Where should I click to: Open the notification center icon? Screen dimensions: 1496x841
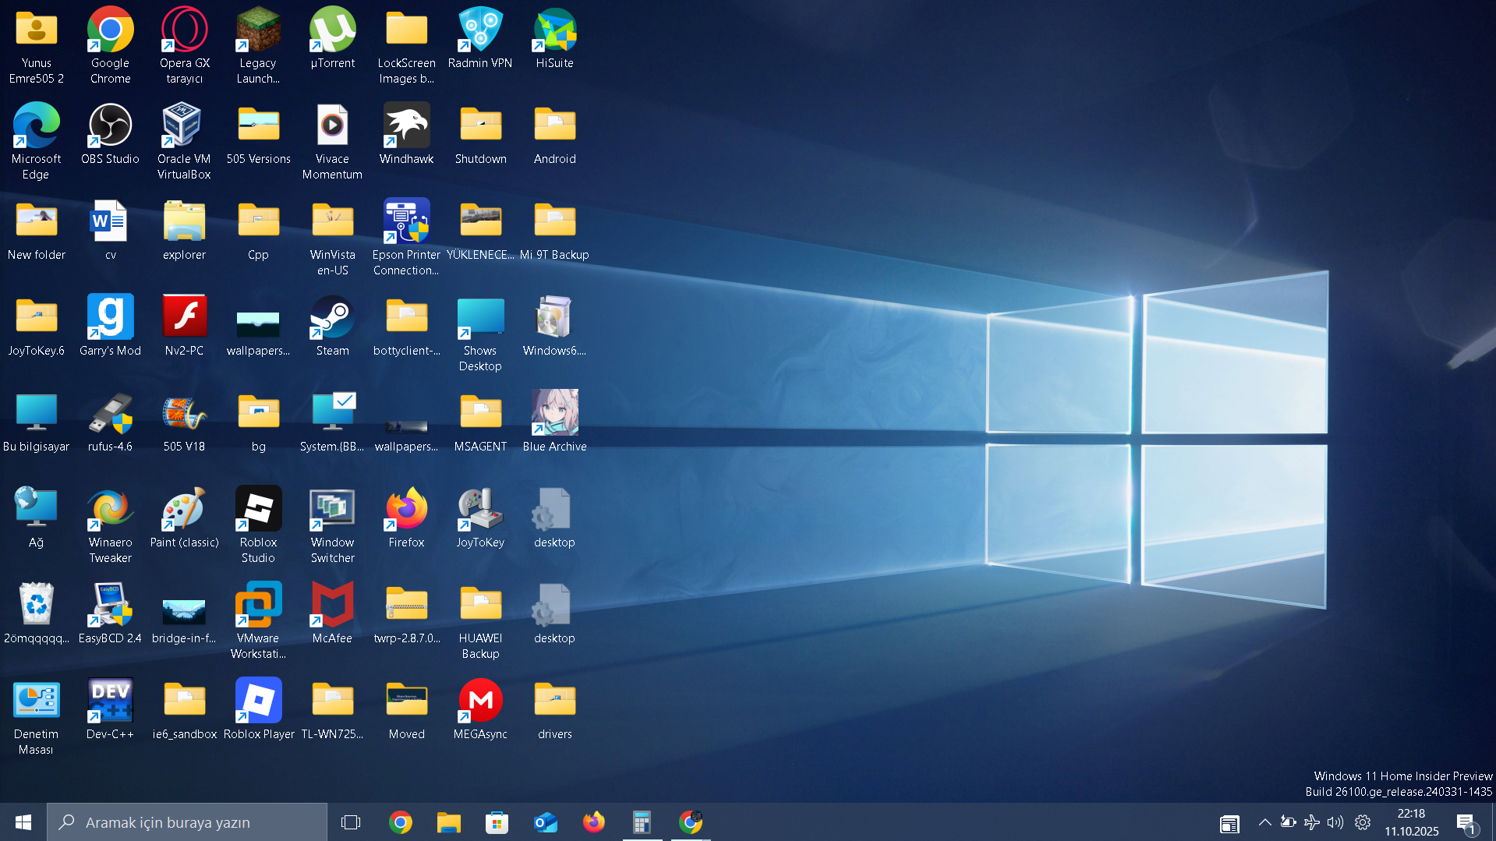point(1466,822)
